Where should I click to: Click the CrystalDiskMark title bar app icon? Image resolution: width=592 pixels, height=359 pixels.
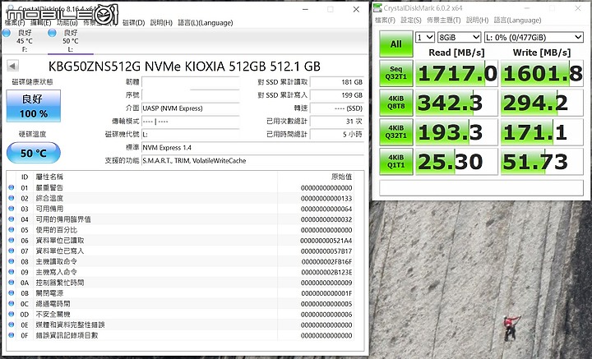pos(377,8)
